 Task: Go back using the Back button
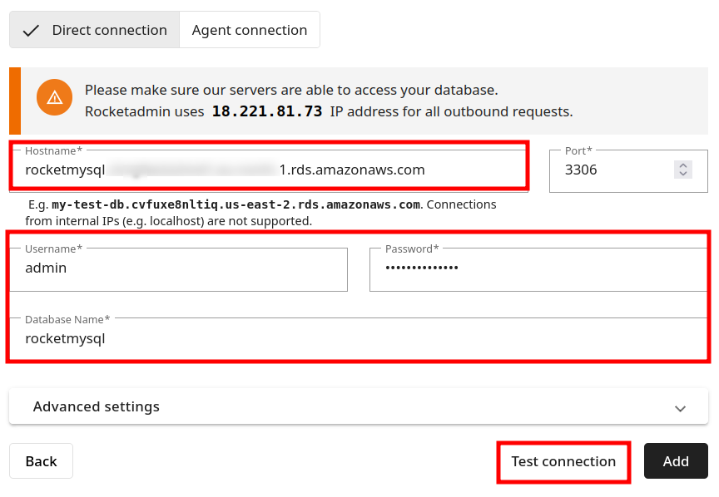pos(41,461)
